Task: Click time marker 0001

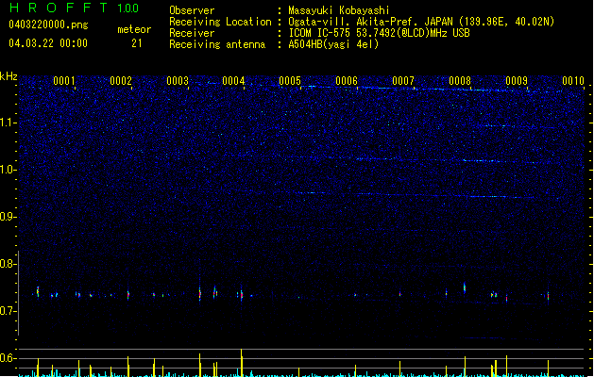Action: (x=64, y=80)
